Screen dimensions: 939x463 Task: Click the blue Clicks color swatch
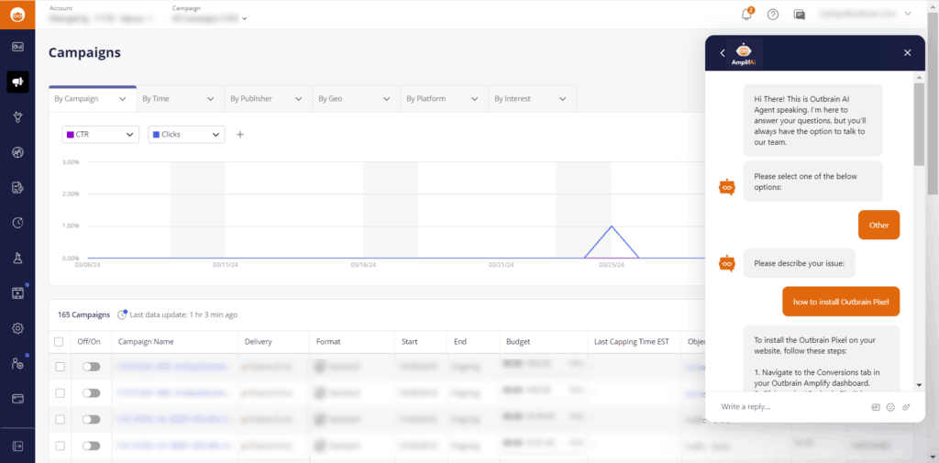pyautogui.click(x=156, y=134)
